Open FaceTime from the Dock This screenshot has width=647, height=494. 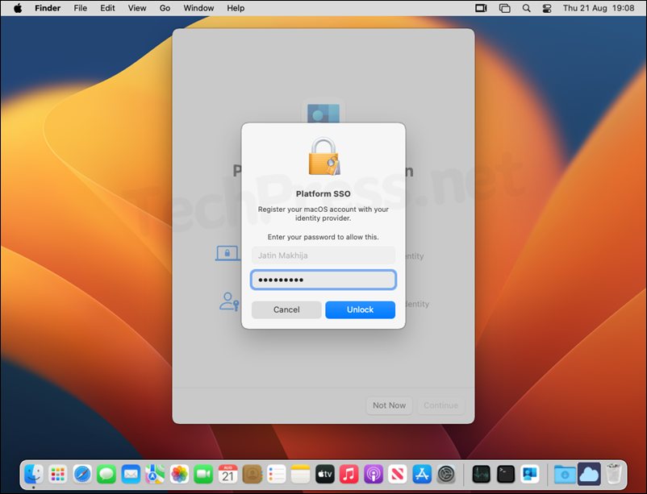(x=203, y=474)
